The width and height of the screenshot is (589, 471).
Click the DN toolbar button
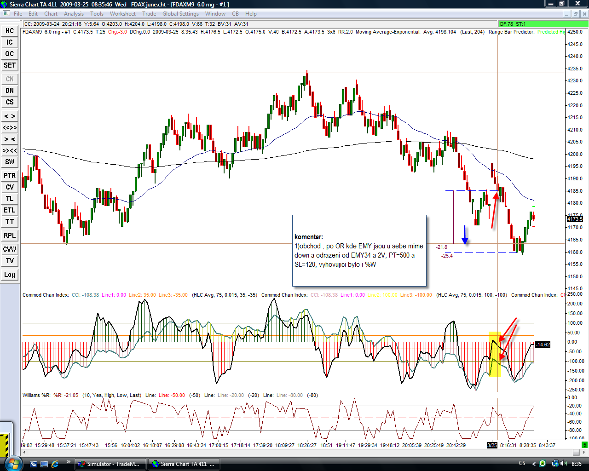point(10,91)
